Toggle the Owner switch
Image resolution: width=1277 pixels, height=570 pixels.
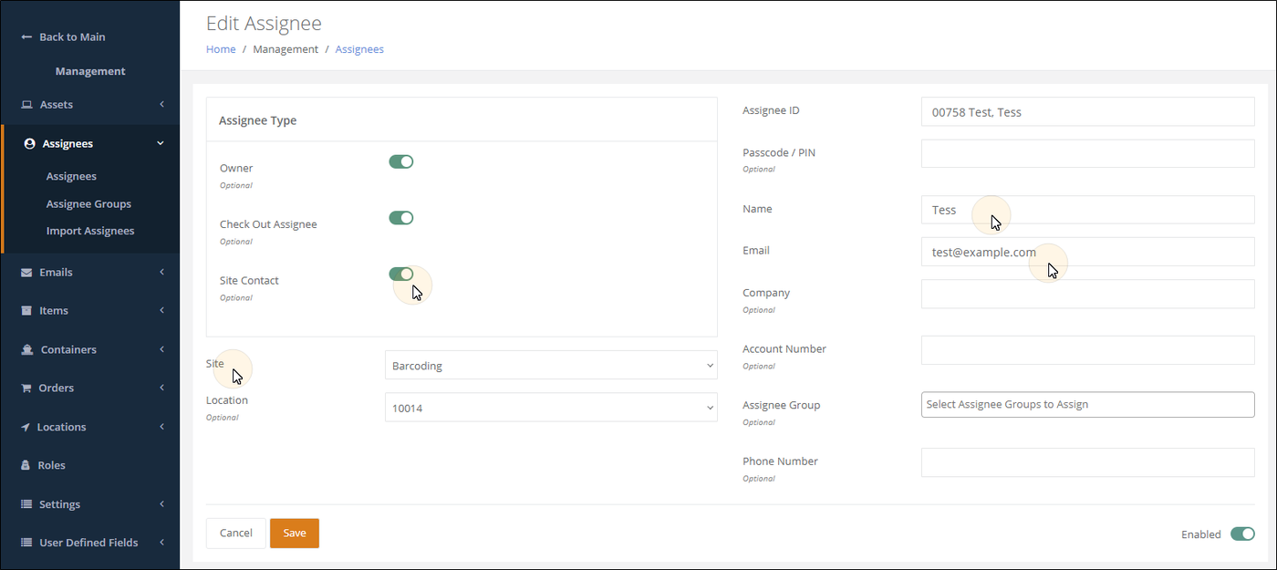(401, 161)
